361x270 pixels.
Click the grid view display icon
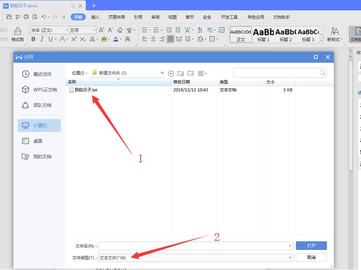pos(201,73)
